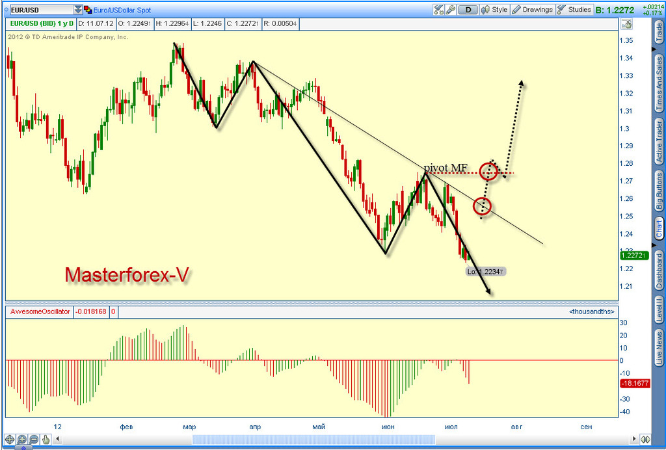
Task: Click the hand pointer icon above price axis
Action: coord(628,25)
